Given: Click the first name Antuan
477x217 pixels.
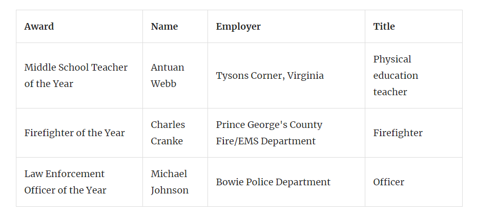Looking at the screenshot, I should (x=168, y=68).
